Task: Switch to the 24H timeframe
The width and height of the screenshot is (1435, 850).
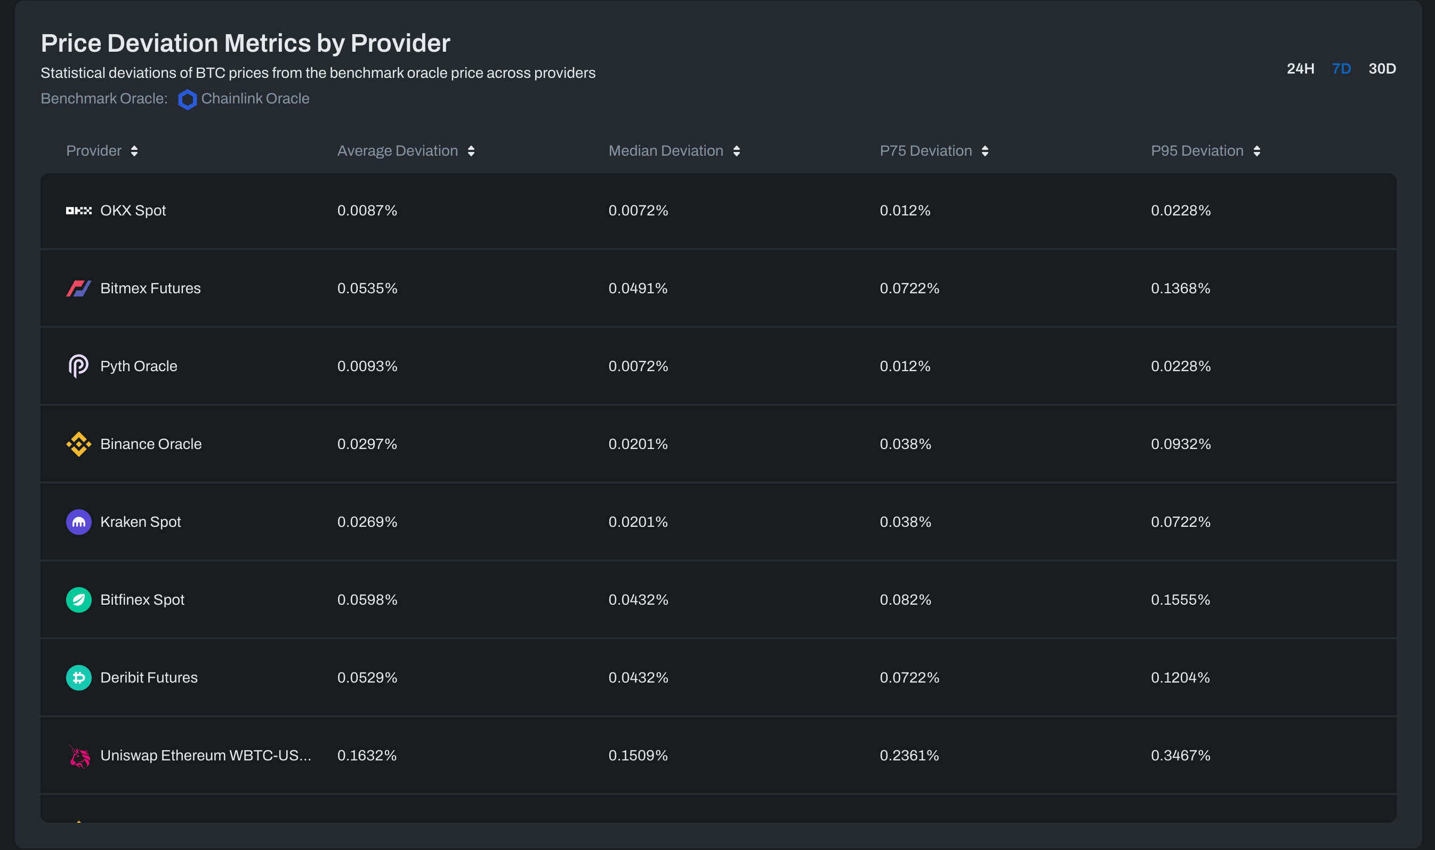Action: point(1300,69)
